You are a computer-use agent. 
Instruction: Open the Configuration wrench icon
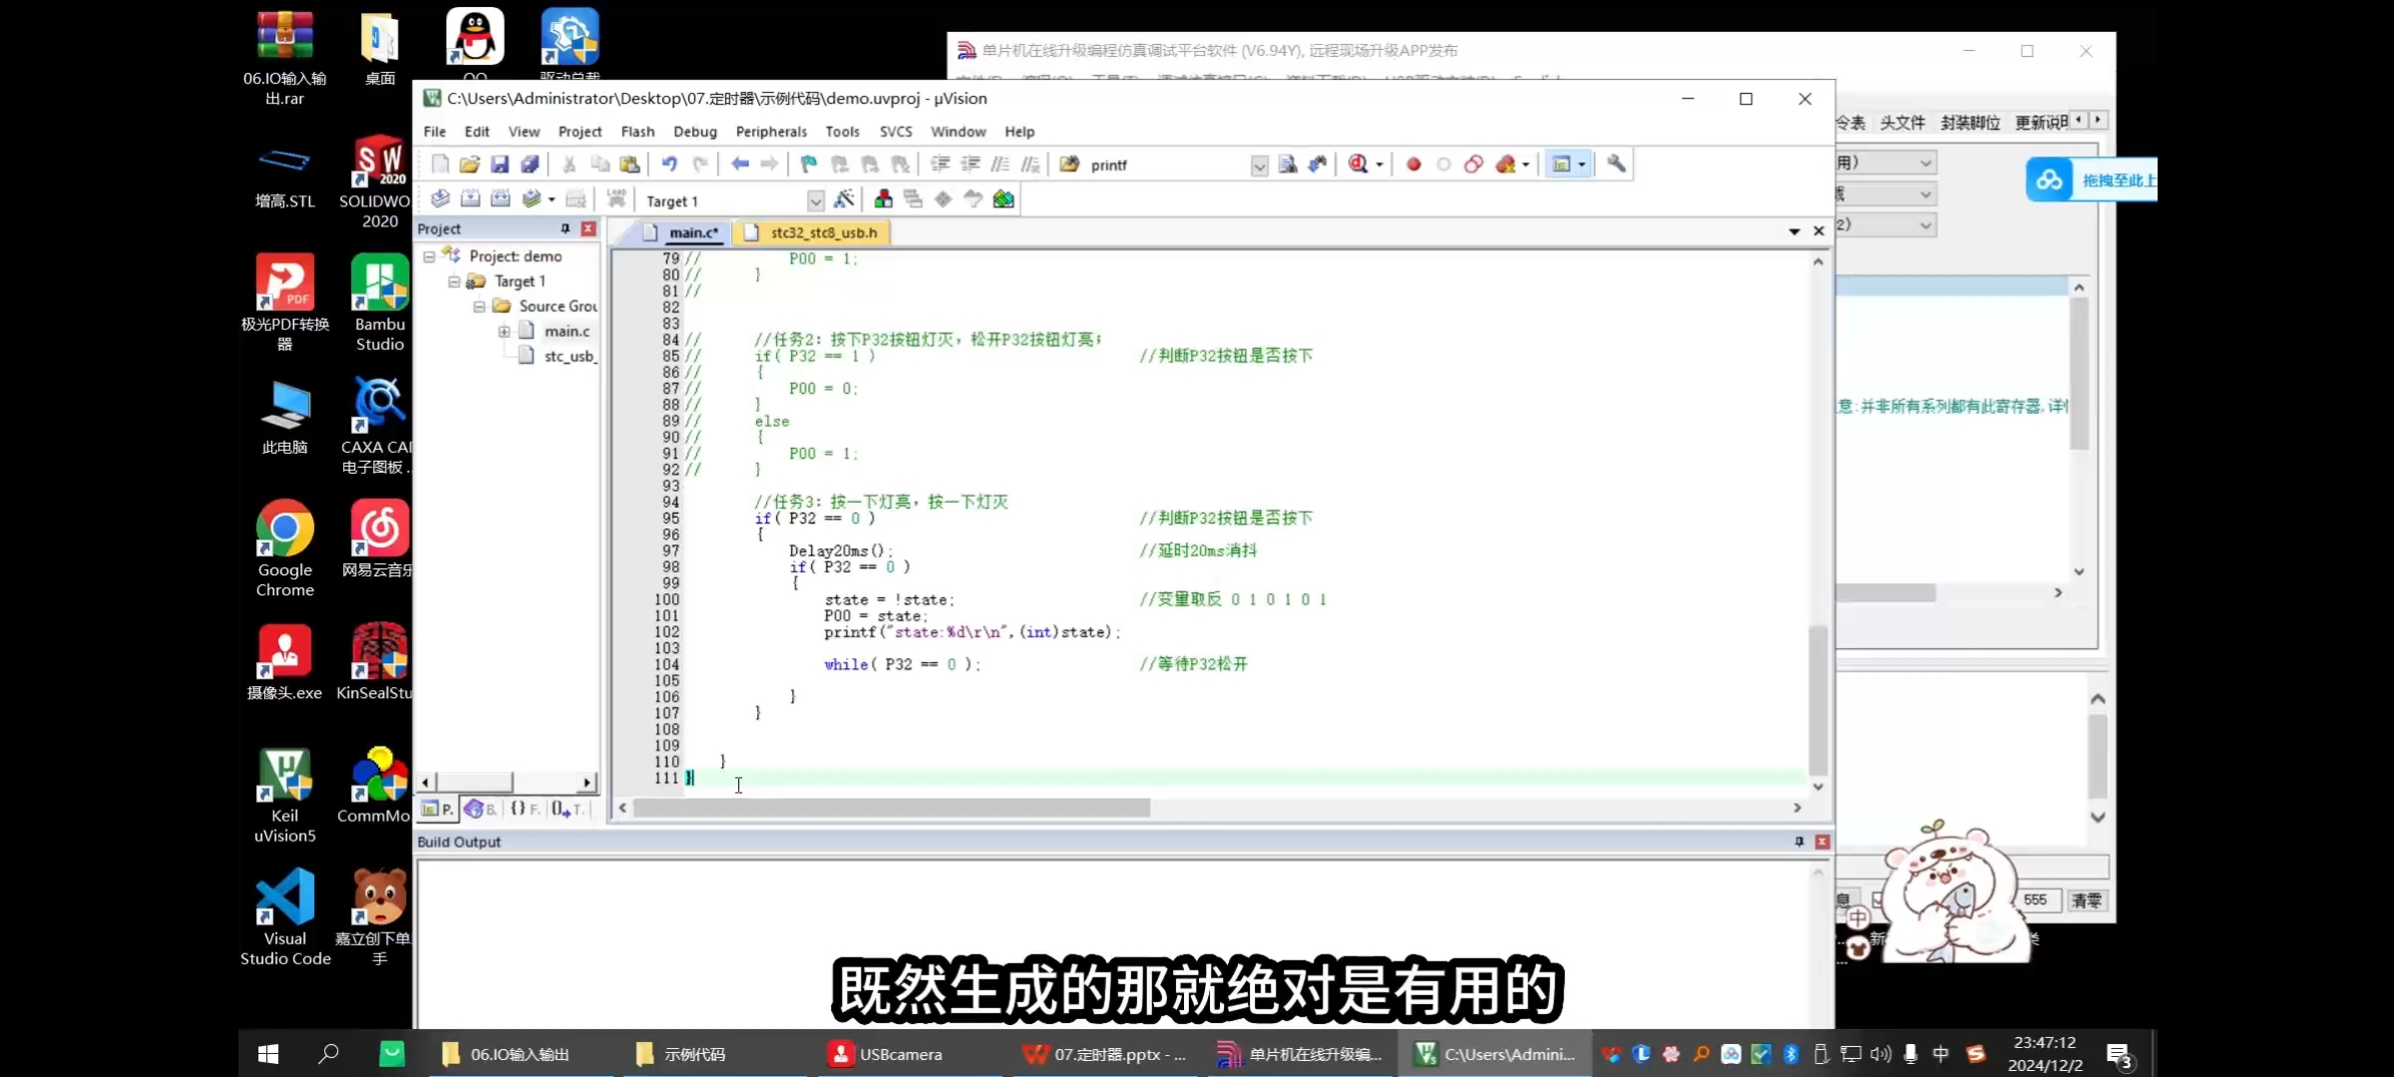[x=1616, y=165]
